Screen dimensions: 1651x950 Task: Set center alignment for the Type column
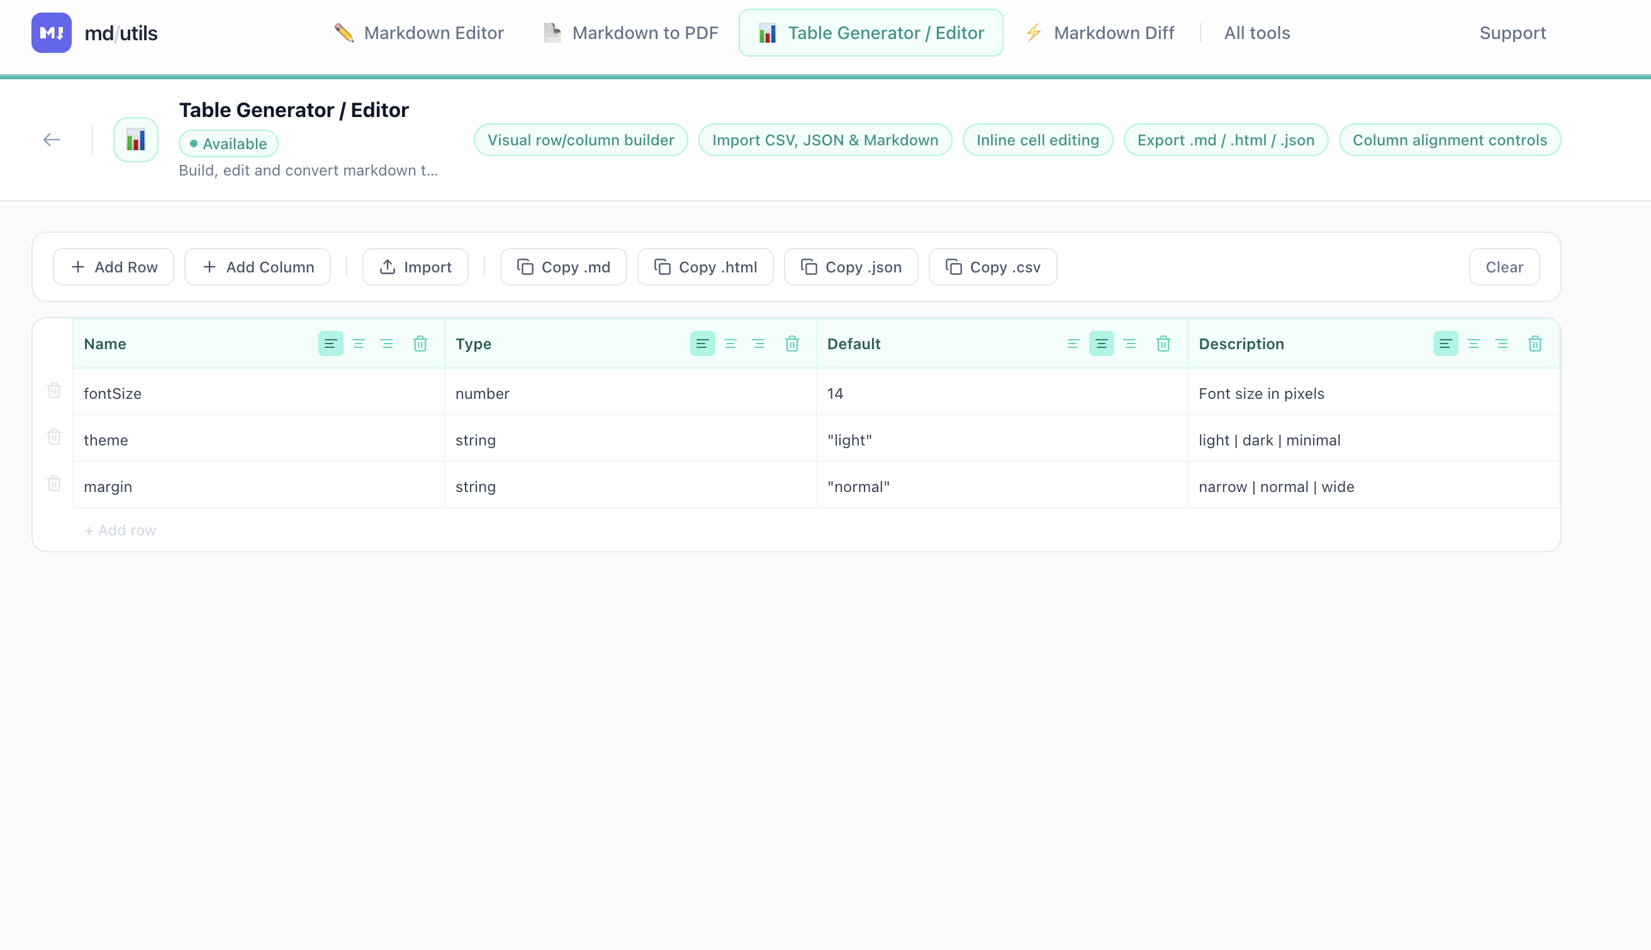tap(730, 344)
